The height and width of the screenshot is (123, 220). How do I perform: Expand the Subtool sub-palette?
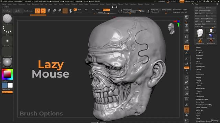pos(198,47)
